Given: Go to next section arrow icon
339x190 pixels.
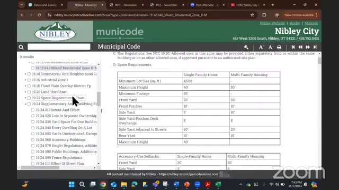Looking at the screenshot, I should pyautogui.click(x=308, y=47).
